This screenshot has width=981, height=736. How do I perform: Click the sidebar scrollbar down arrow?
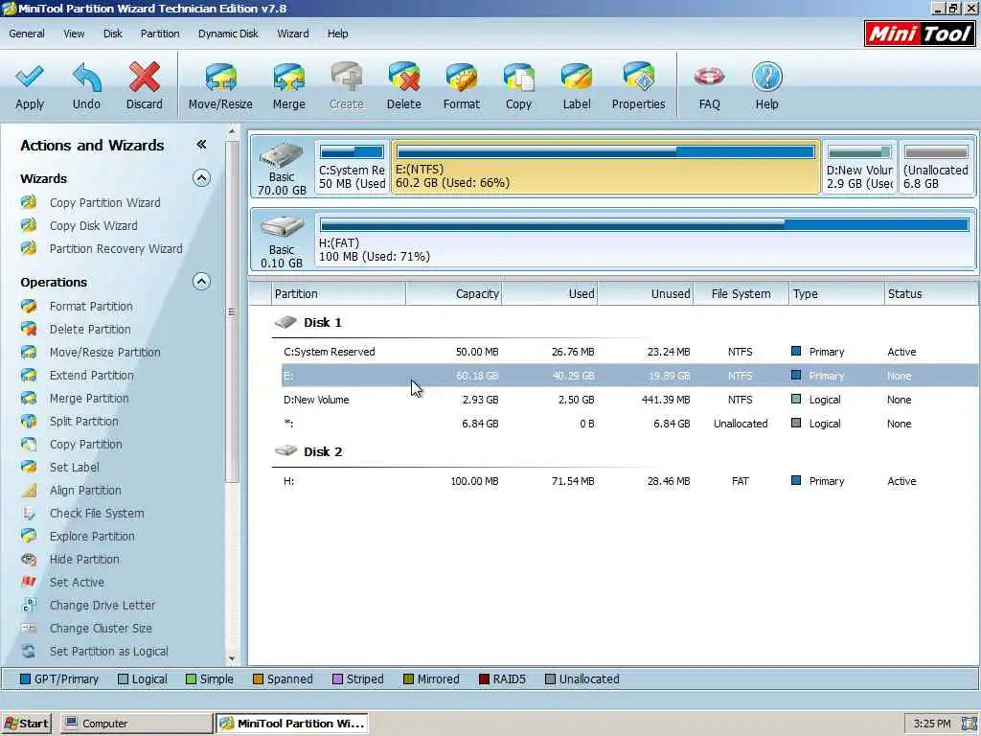[232, 658]
